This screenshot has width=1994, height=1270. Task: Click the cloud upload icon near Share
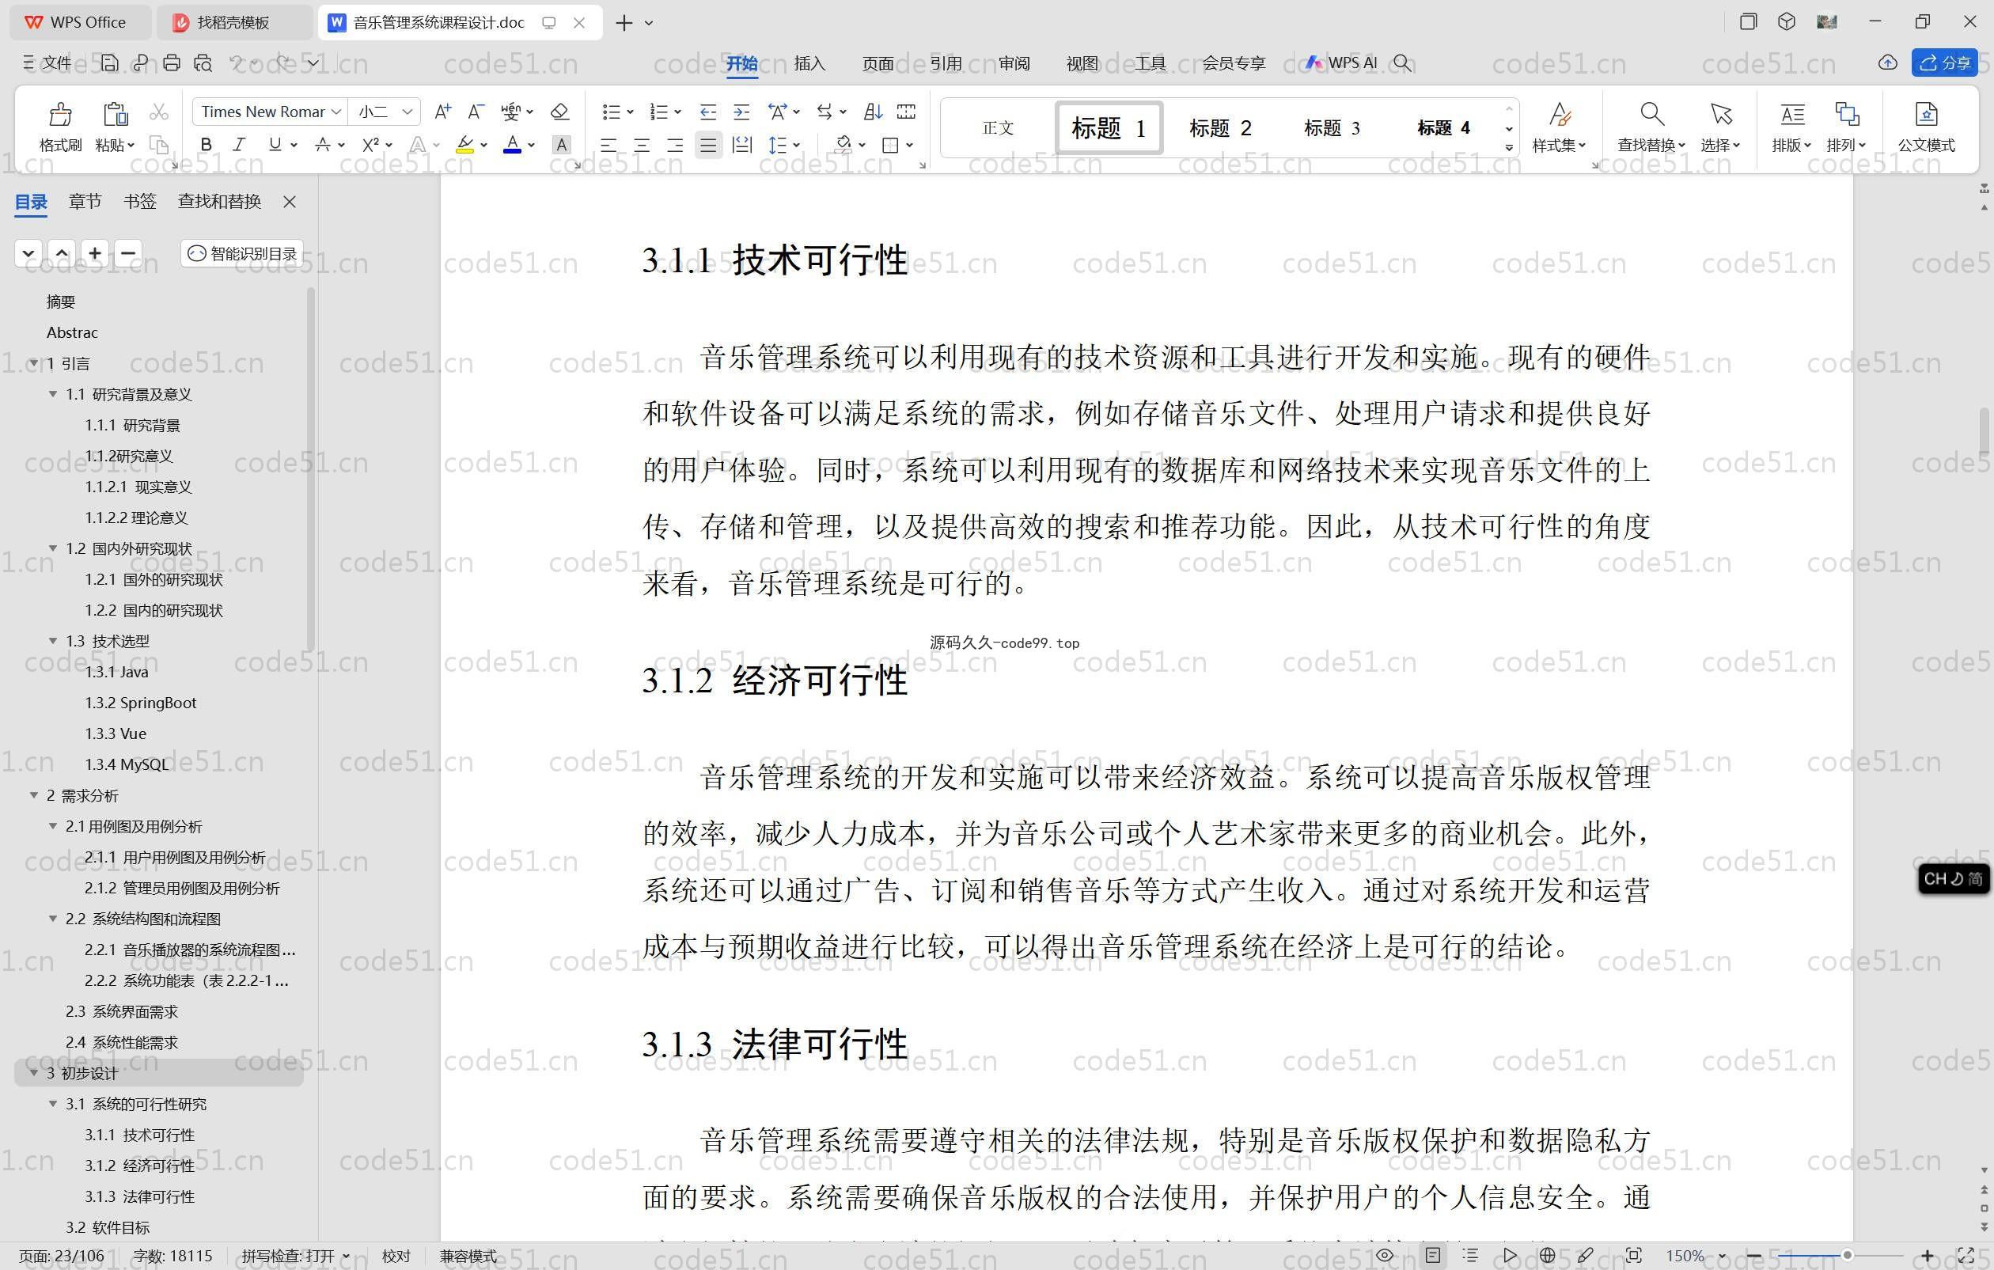point(1887,63)
